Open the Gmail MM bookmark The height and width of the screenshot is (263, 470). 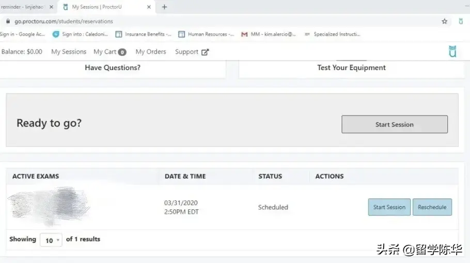pyautogui.click(x=269, y=35)
